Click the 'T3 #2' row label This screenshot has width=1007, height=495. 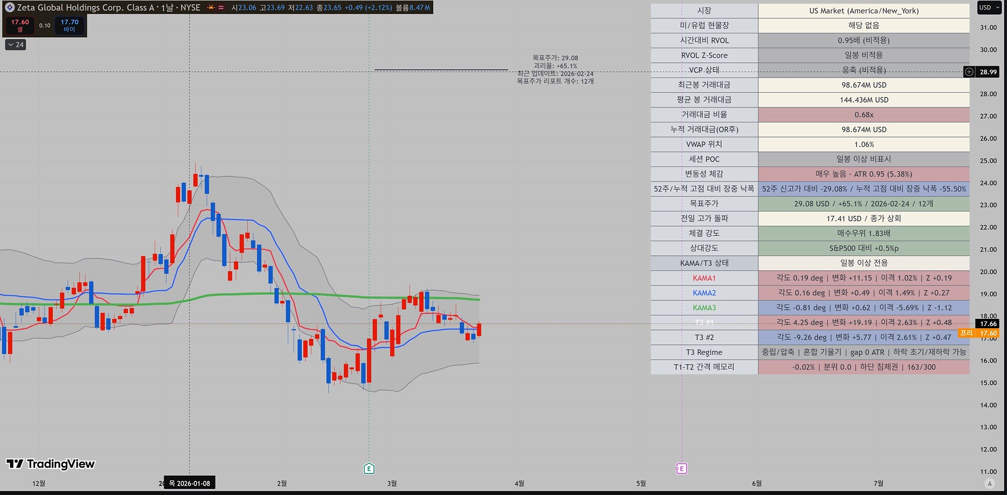tap(704, 337)
